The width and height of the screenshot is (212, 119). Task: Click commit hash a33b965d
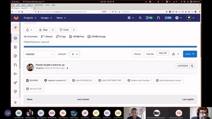point(183,66)
